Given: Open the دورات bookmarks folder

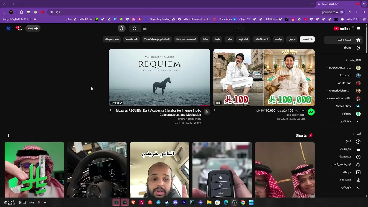Looking at the screenshot, I should (244, 19).
